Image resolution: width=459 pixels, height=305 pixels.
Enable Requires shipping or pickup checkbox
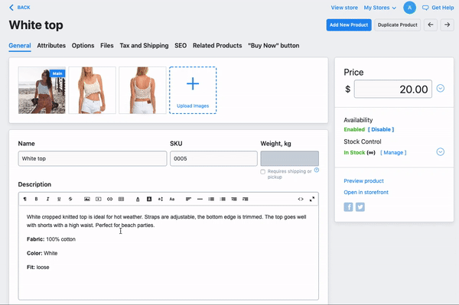(x=263, y=172)
